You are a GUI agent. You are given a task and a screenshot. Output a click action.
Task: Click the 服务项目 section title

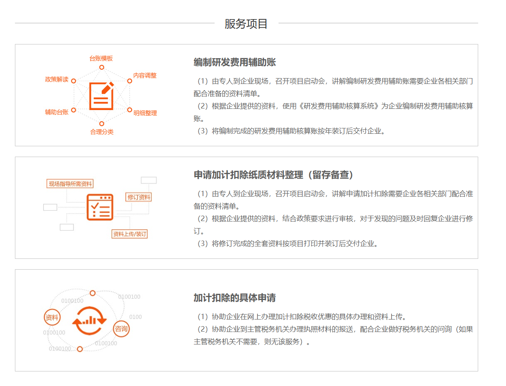[246, 24]
